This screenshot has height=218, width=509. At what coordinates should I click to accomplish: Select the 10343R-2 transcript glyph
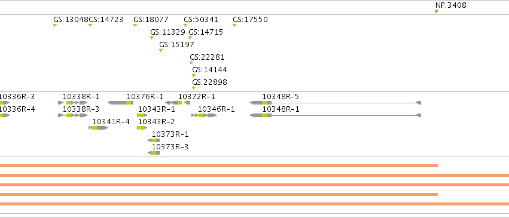click(142, 128)
